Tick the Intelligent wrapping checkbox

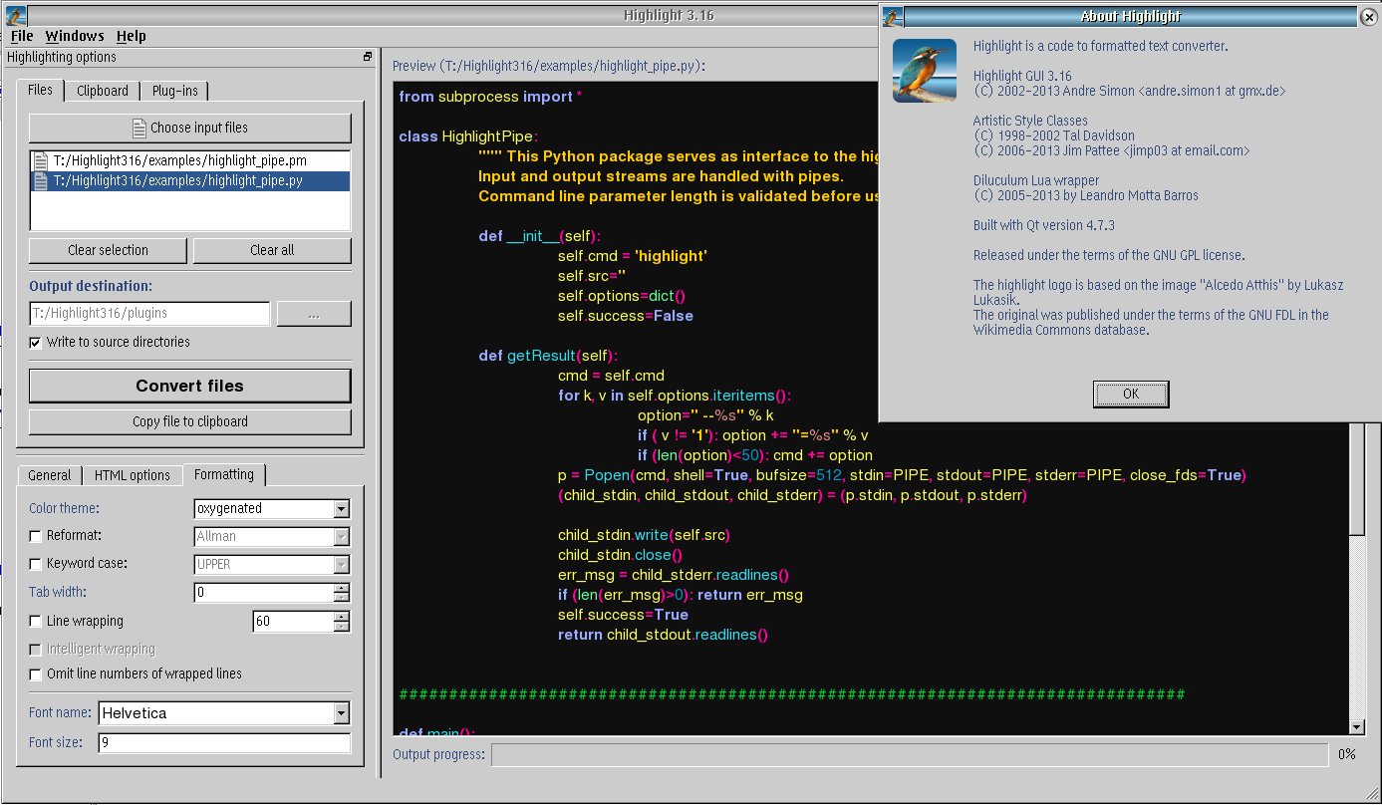pos(36,650)
